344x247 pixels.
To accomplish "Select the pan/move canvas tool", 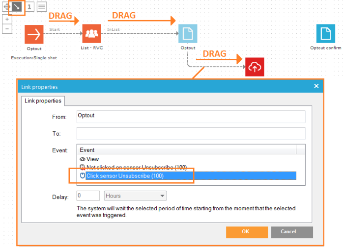I will (6, 7).
